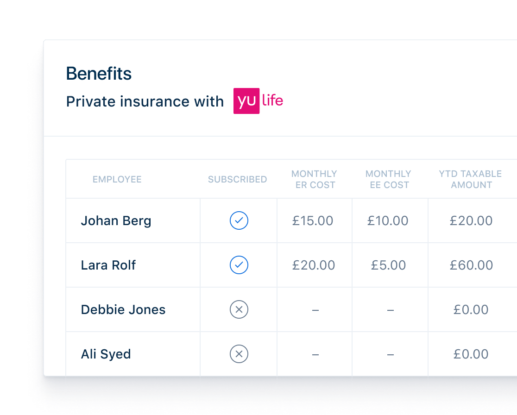
Task: Sort by Monthly EE Cost header
Action: [x=388, y=179]
